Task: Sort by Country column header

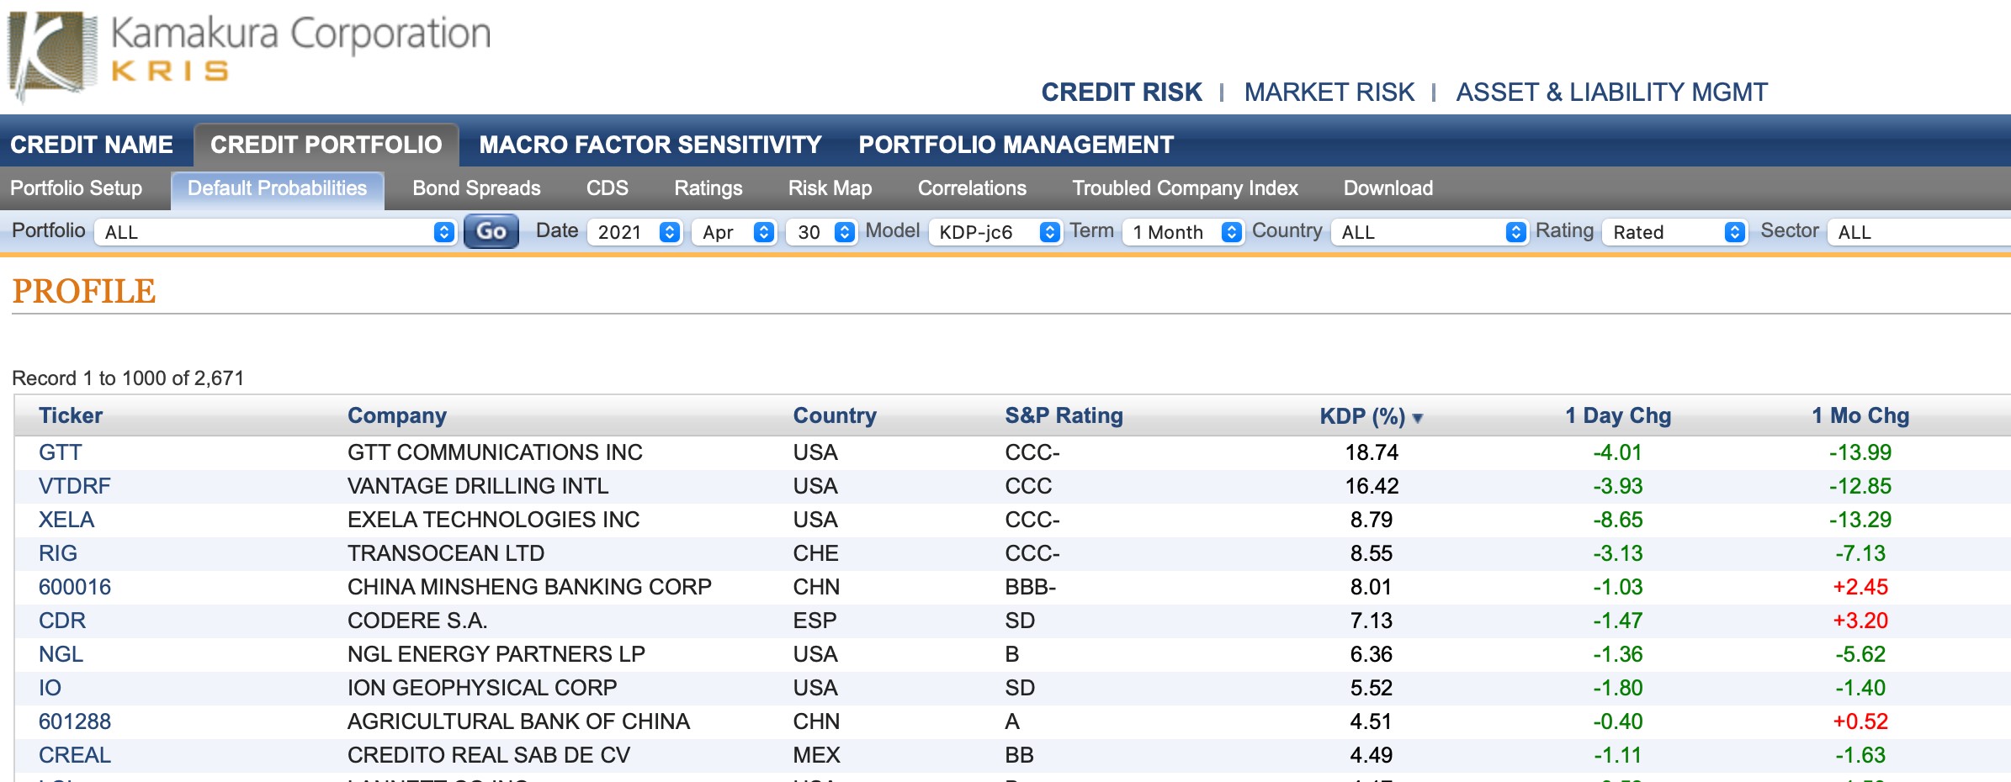Action: tap(835, 415)
